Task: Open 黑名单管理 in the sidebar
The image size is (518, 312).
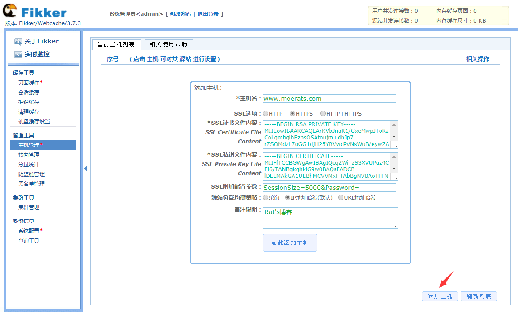Action: click(x=31, y=184)
